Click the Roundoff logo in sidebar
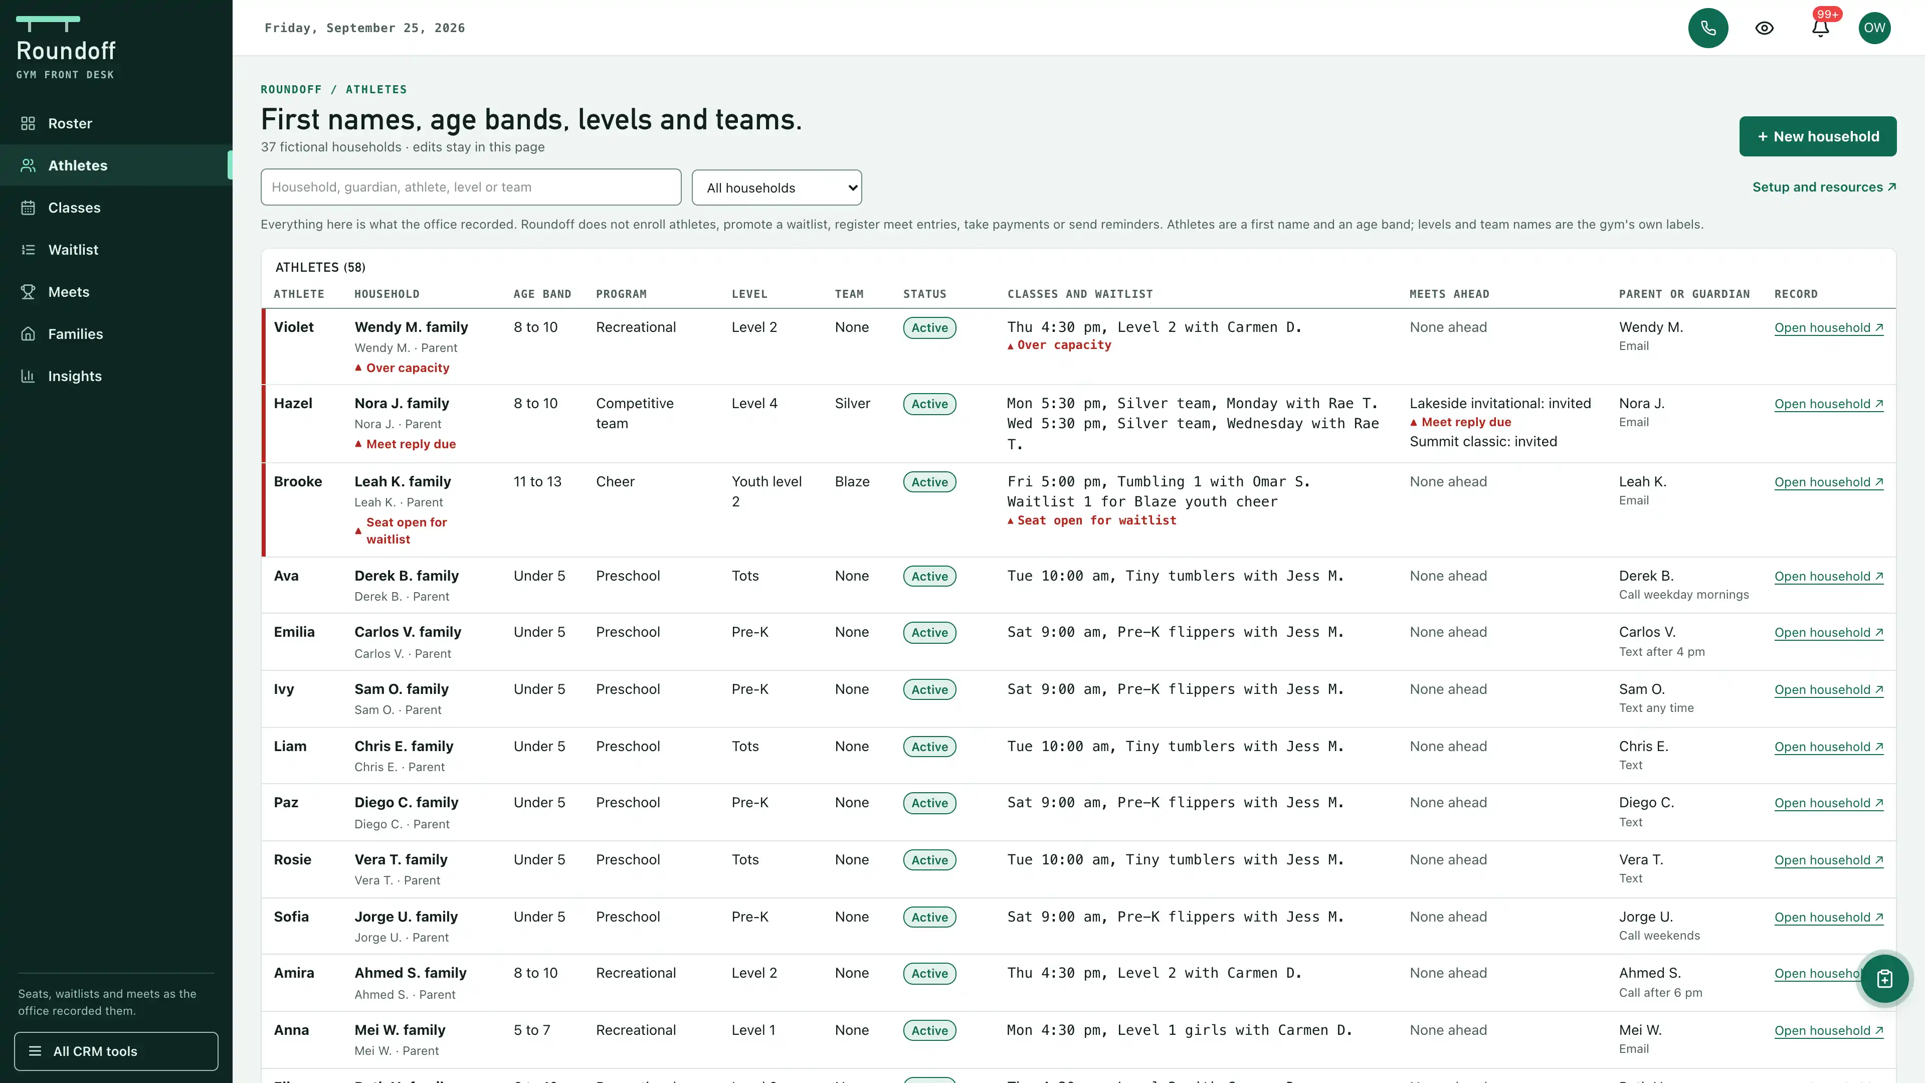 coord(66,48)
